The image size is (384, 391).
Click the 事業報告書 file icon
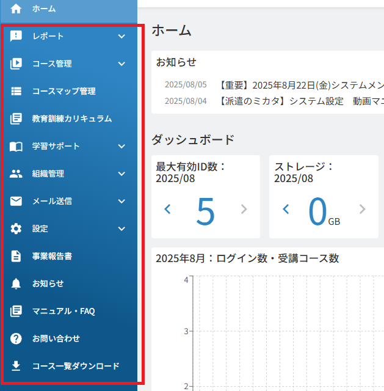click(16, 256)
